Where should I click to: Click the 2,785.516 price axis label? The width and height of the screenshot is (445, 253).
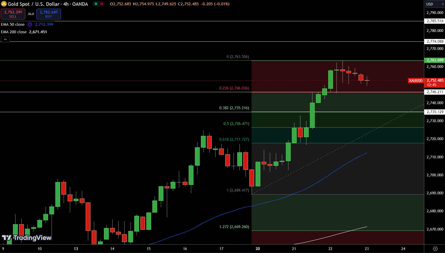click(435, 21)
